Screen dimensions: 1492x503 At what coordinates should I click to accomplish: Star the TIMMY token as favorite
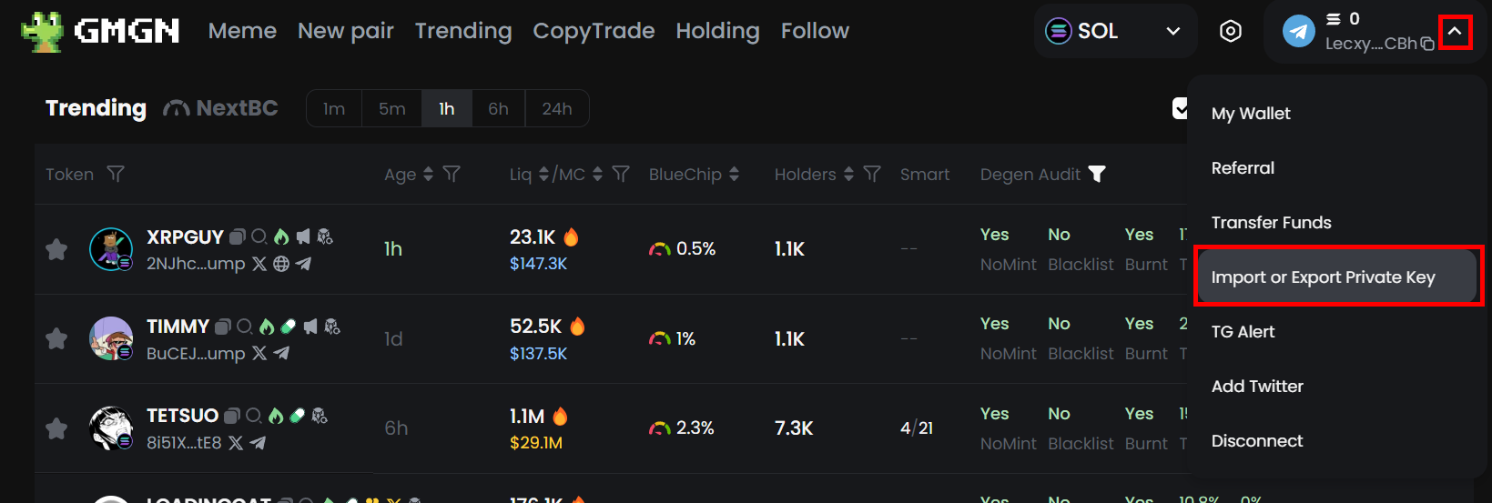[x=56, y=338]
